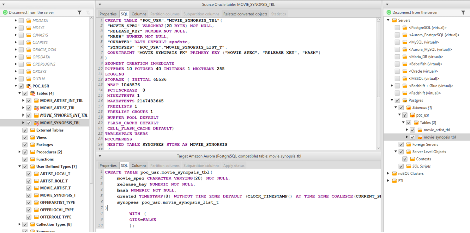Click MOVIE_SYNOPSIS_TBL table icon in source tree

(x=36, y=123)
